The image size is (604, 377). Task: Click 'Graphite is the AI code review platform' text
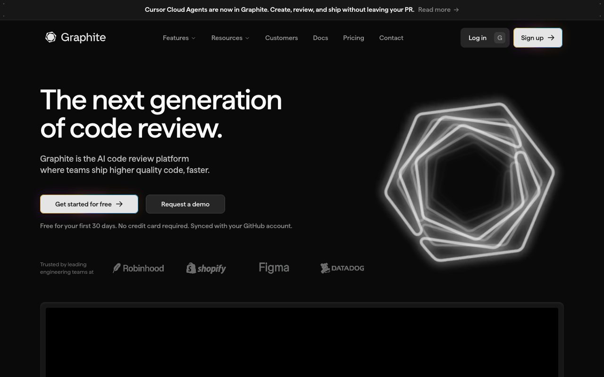click(x=115, y=159)
